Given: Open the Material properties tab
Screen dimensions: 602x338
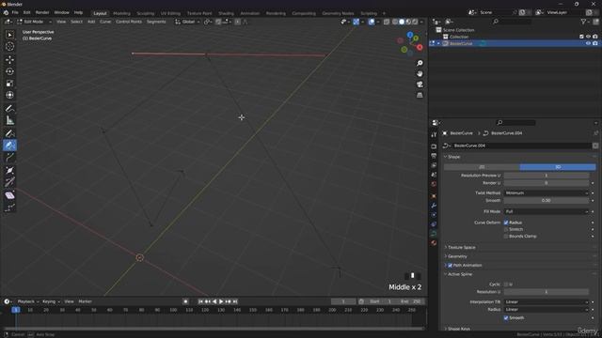Looking at the screenshot, I should tap(434, 242).
